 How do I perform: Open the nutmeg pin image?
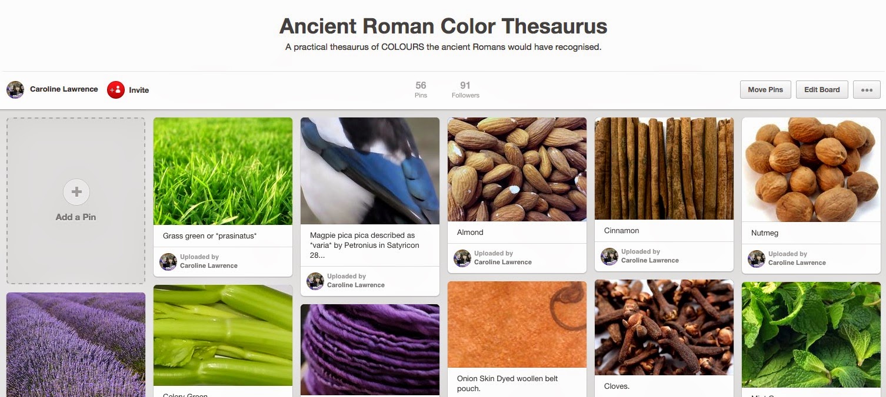[x=811, y=170]
